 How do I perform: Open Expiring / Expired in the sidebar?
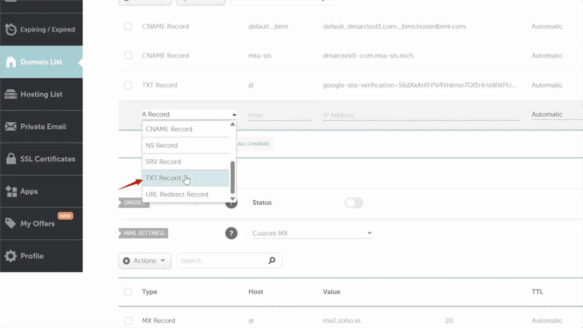pos(41,30)
